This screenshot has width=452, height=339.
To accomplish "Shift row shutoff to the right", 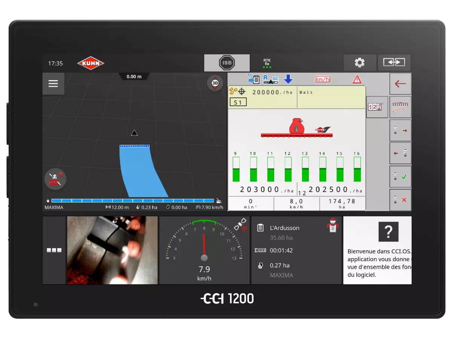I will [400, 131].
